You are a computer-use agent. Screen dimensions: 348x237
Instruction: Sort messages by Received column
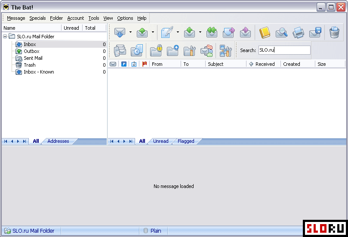pyautogui.click(x=263, y=64)
